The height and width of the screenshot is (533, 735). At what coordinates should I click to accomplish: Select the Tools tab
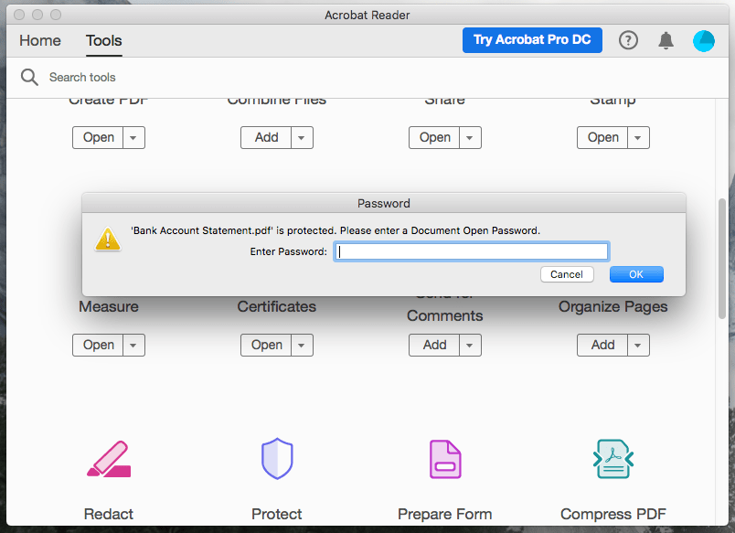pos(103,41)
